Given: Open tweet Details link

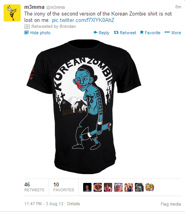Looking at the screenshot, I should point(74,204).
